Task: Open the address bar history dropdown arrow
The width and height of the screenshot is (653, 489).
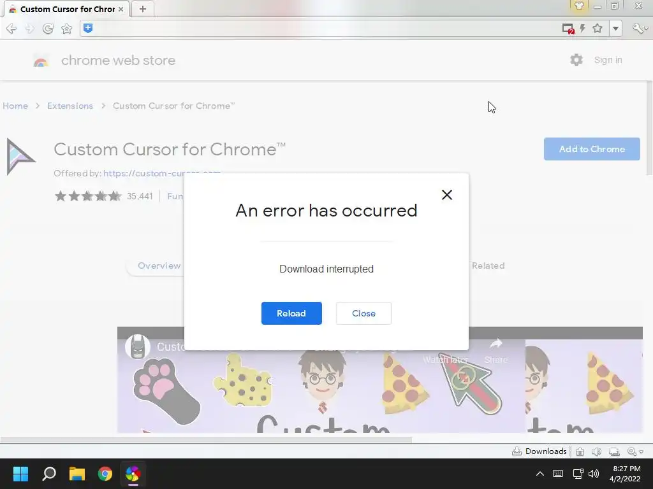Action: (x=615, y=28)
